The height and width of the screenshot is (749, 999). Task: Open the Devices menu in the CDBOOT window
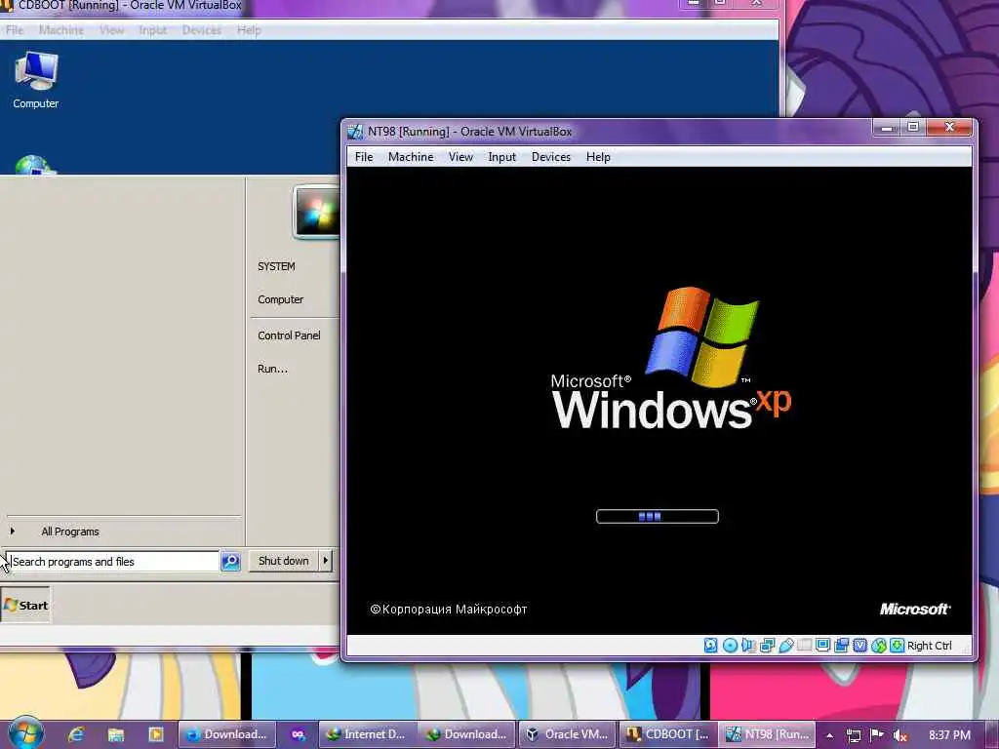pyautogui.click(x=201, y=30)
